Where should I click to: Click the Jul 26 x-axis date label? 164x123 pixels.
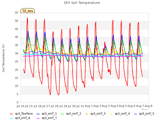click(38, 106)
